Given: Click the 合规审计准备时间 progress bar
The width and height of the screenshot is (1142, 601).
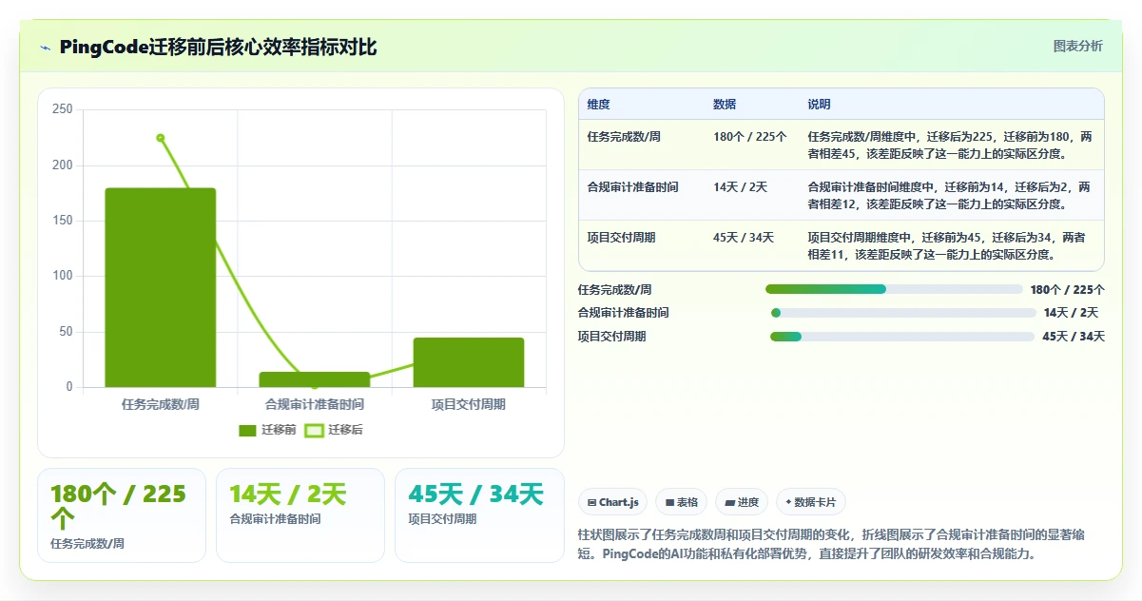Looking at the screenshot, I should tap(903, 313).
